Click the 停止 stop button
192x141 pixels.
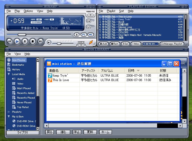tap(77, 132)
